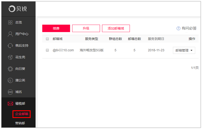Open the 邮箱管理 dropdown
The image size is (202, 129).
click(182, 51)
